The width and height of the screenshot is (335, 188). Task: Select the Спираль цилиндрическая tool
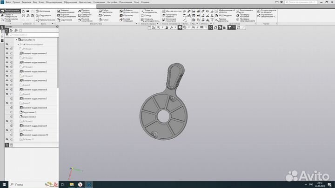tap(150, 20)
